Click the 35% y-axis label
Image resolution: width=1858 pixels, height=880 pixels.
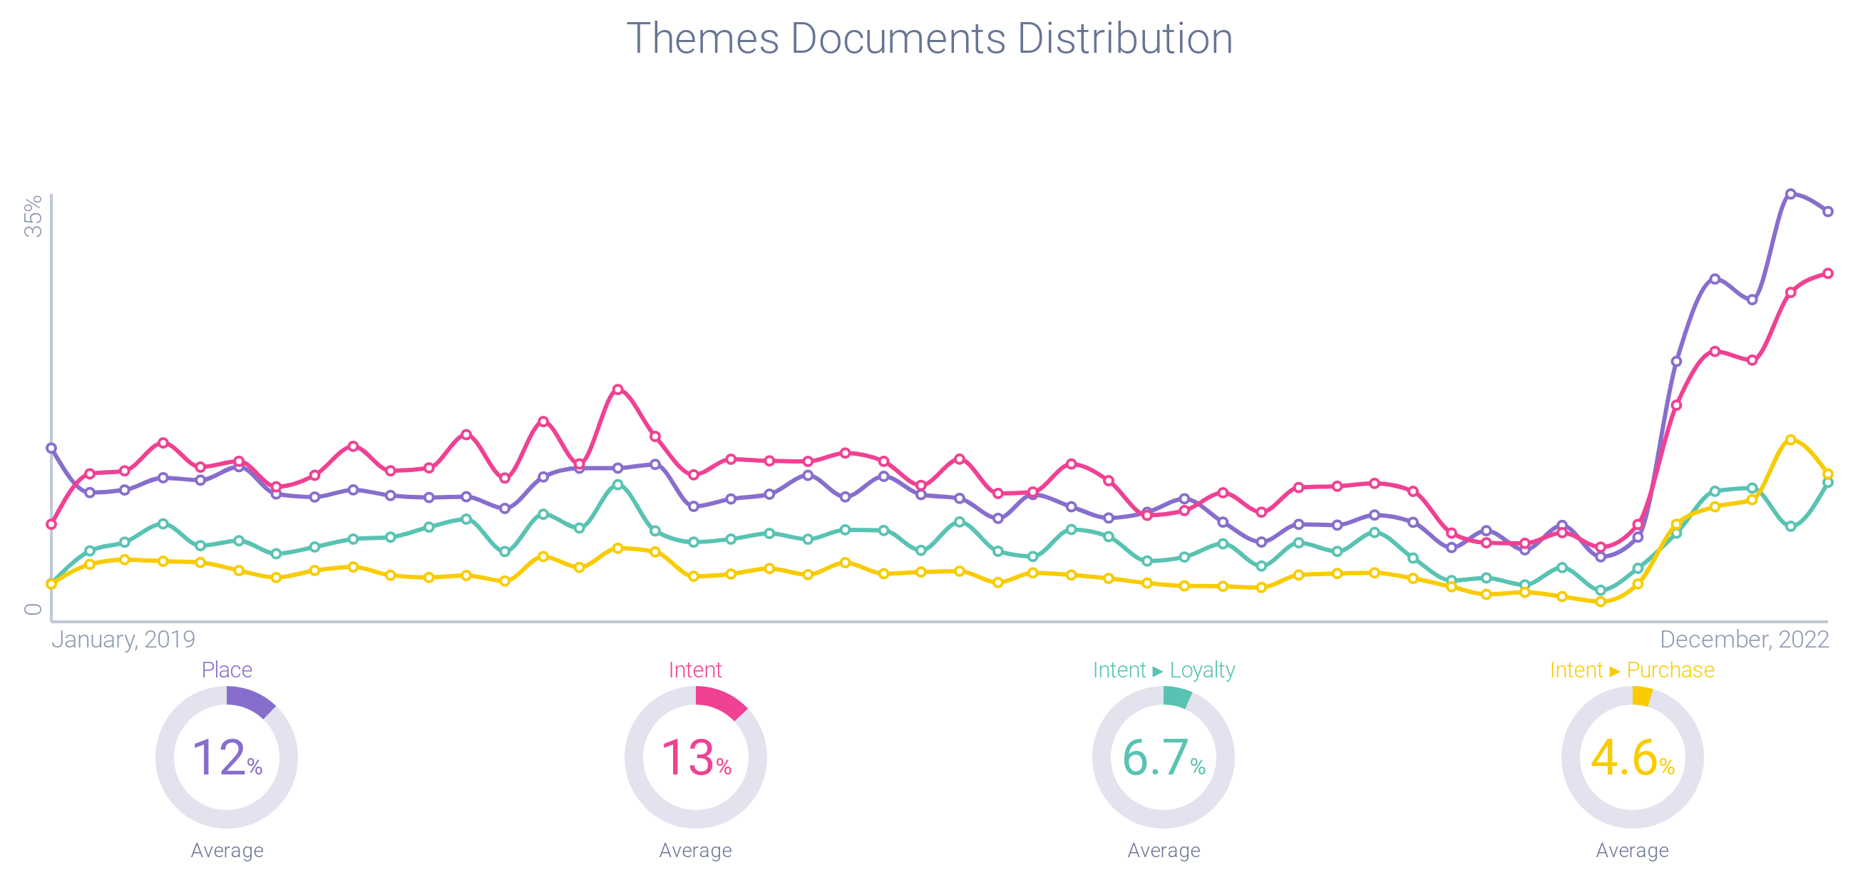(x=34, y=215)
